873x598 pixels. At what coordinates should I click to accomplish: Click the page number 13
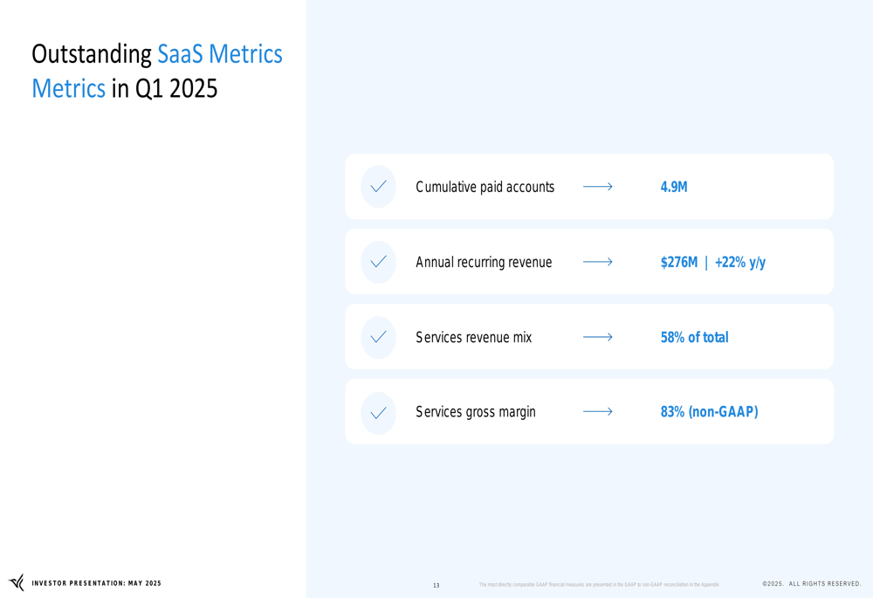[436, 585]
